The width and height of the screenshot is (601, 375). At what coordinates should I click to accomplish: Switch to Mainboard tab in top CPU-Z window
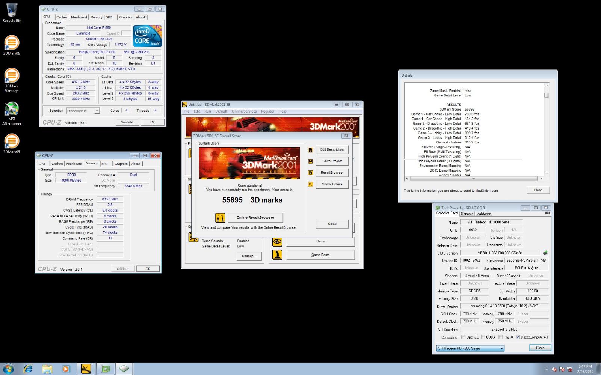click(x=79, y=17)
